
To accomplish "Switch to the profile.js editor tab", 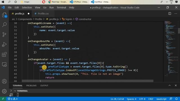I will tap(19, 13).
